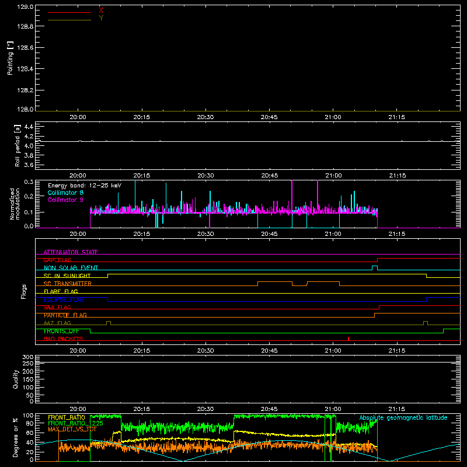Click the SC_IN_SUNLIGHT flag label

coord(67,276)
